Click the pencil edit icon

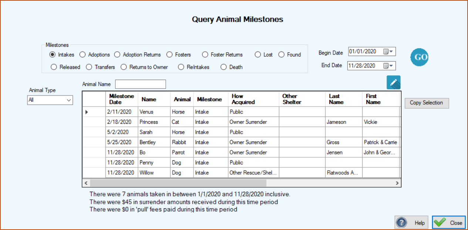pyautogui.click(x=394, y=82)
